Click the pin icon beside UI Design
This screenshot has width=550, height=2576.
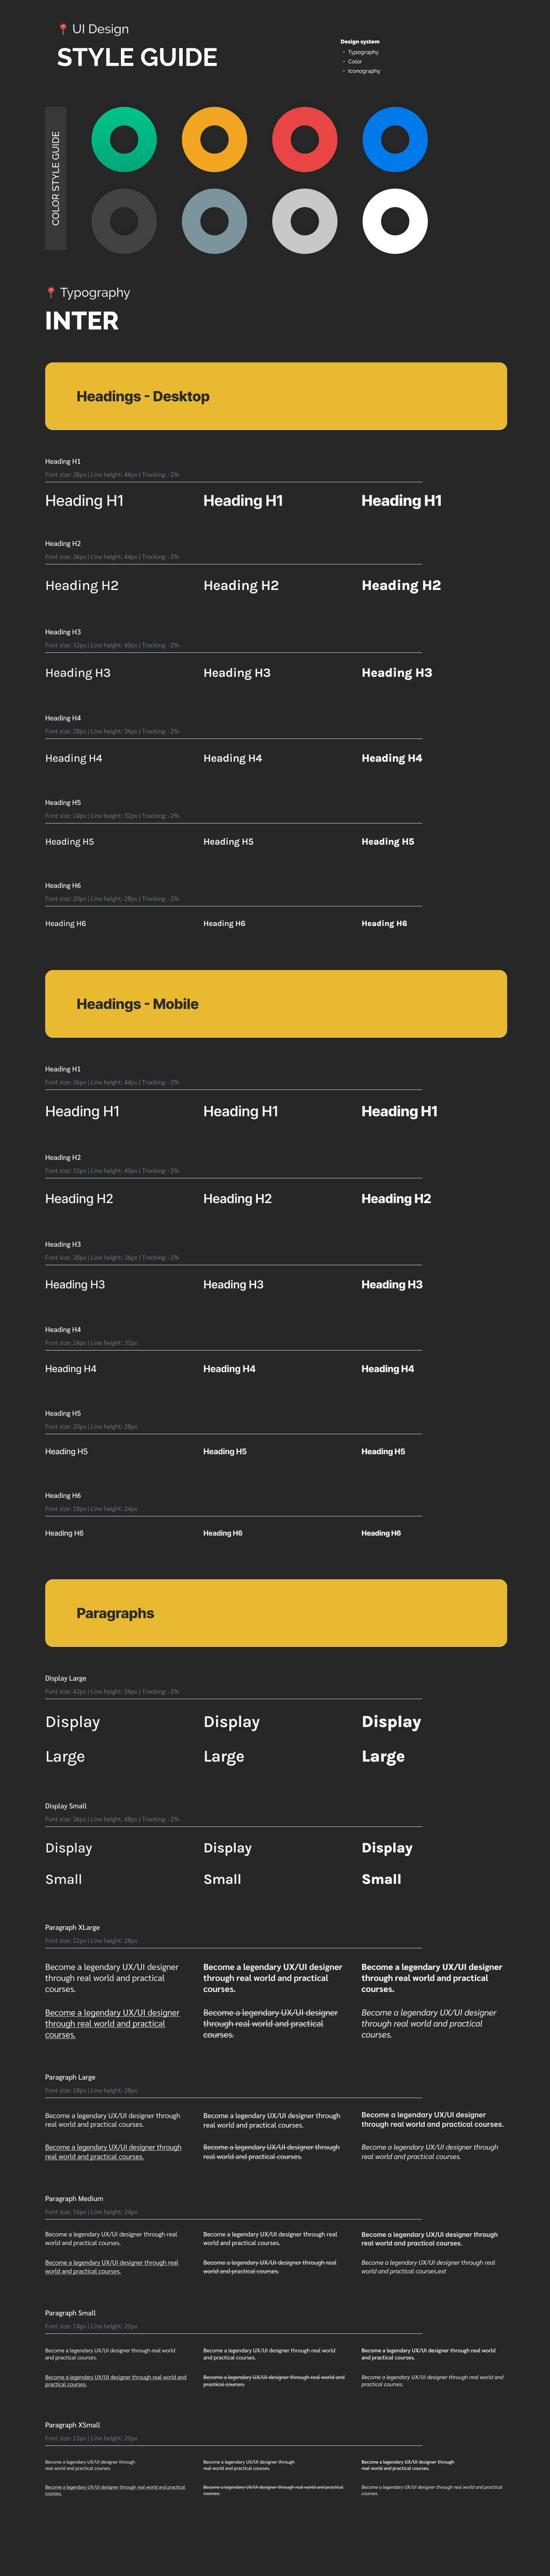[63, 29]
